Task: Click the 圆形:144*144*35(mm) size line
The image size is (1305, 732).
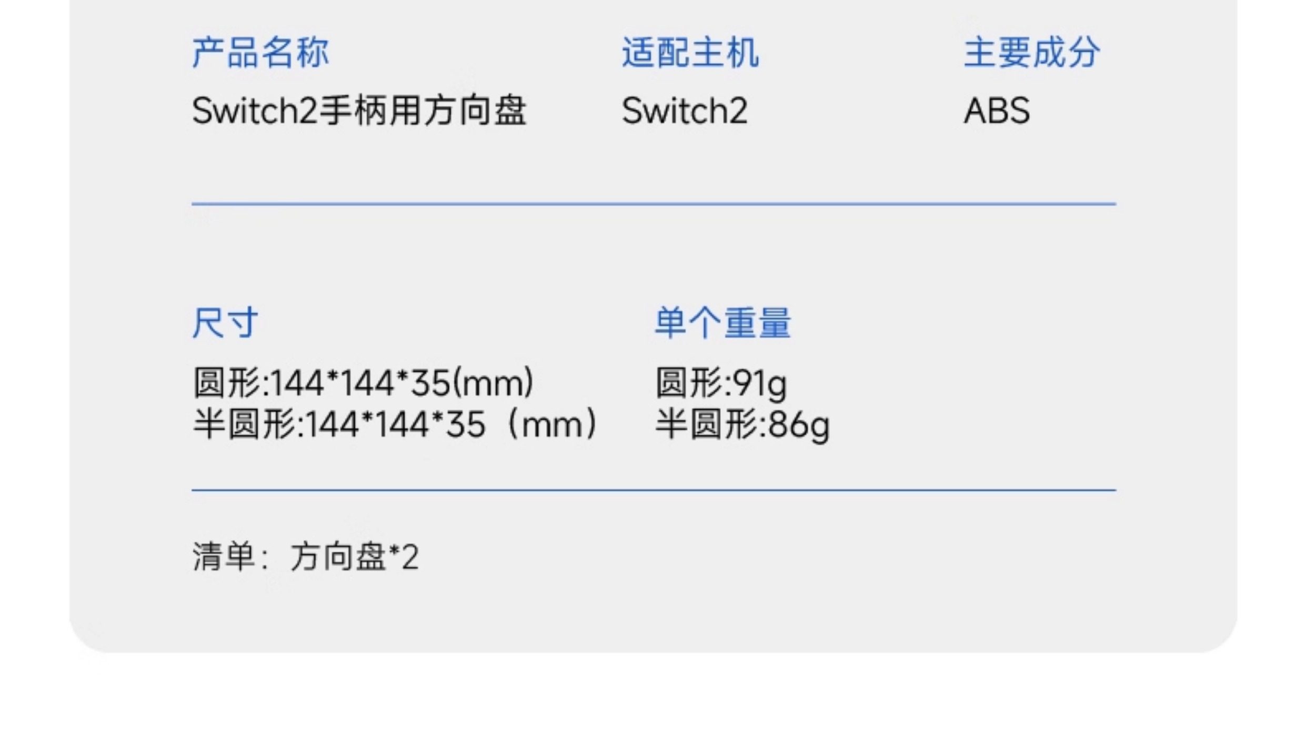Action: click(363, 383)
